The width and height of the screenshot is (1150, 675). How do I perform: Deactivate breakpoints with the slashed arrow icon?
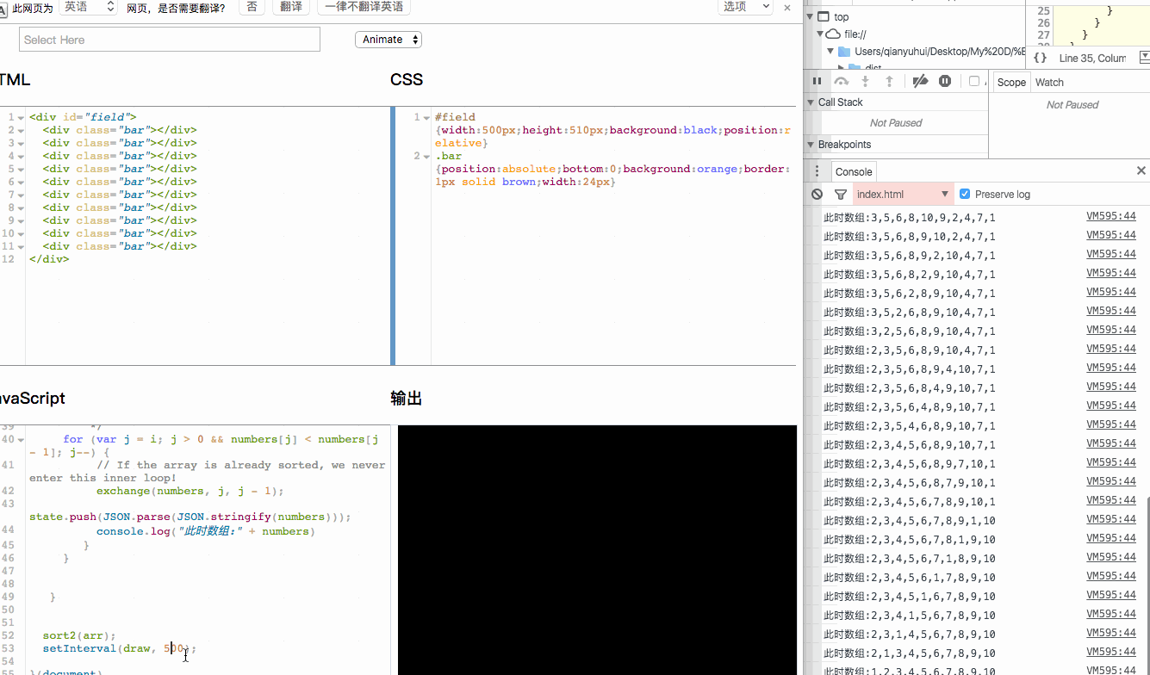(x=920, y=81)
